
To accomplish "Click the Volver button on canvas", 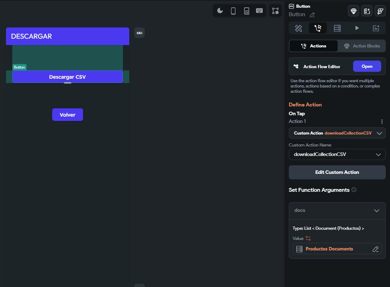I will pyautogui.click(x=67, y=115).
